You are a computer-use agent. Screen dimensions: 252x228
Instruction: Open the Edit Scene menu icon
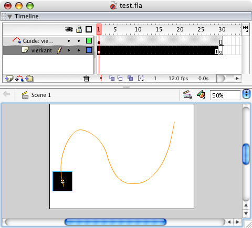point(187,95)
